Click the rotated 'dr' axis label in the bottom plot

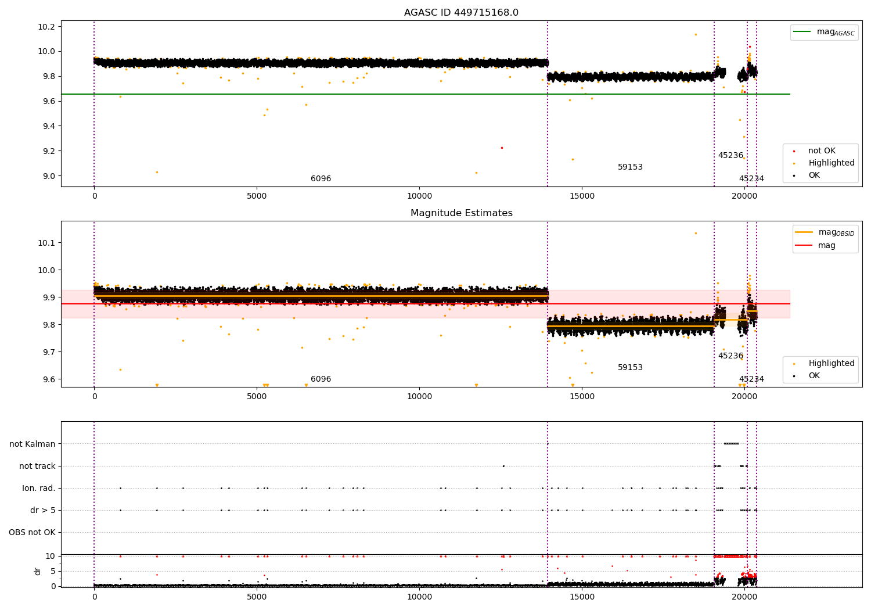(x=38, y=571)
